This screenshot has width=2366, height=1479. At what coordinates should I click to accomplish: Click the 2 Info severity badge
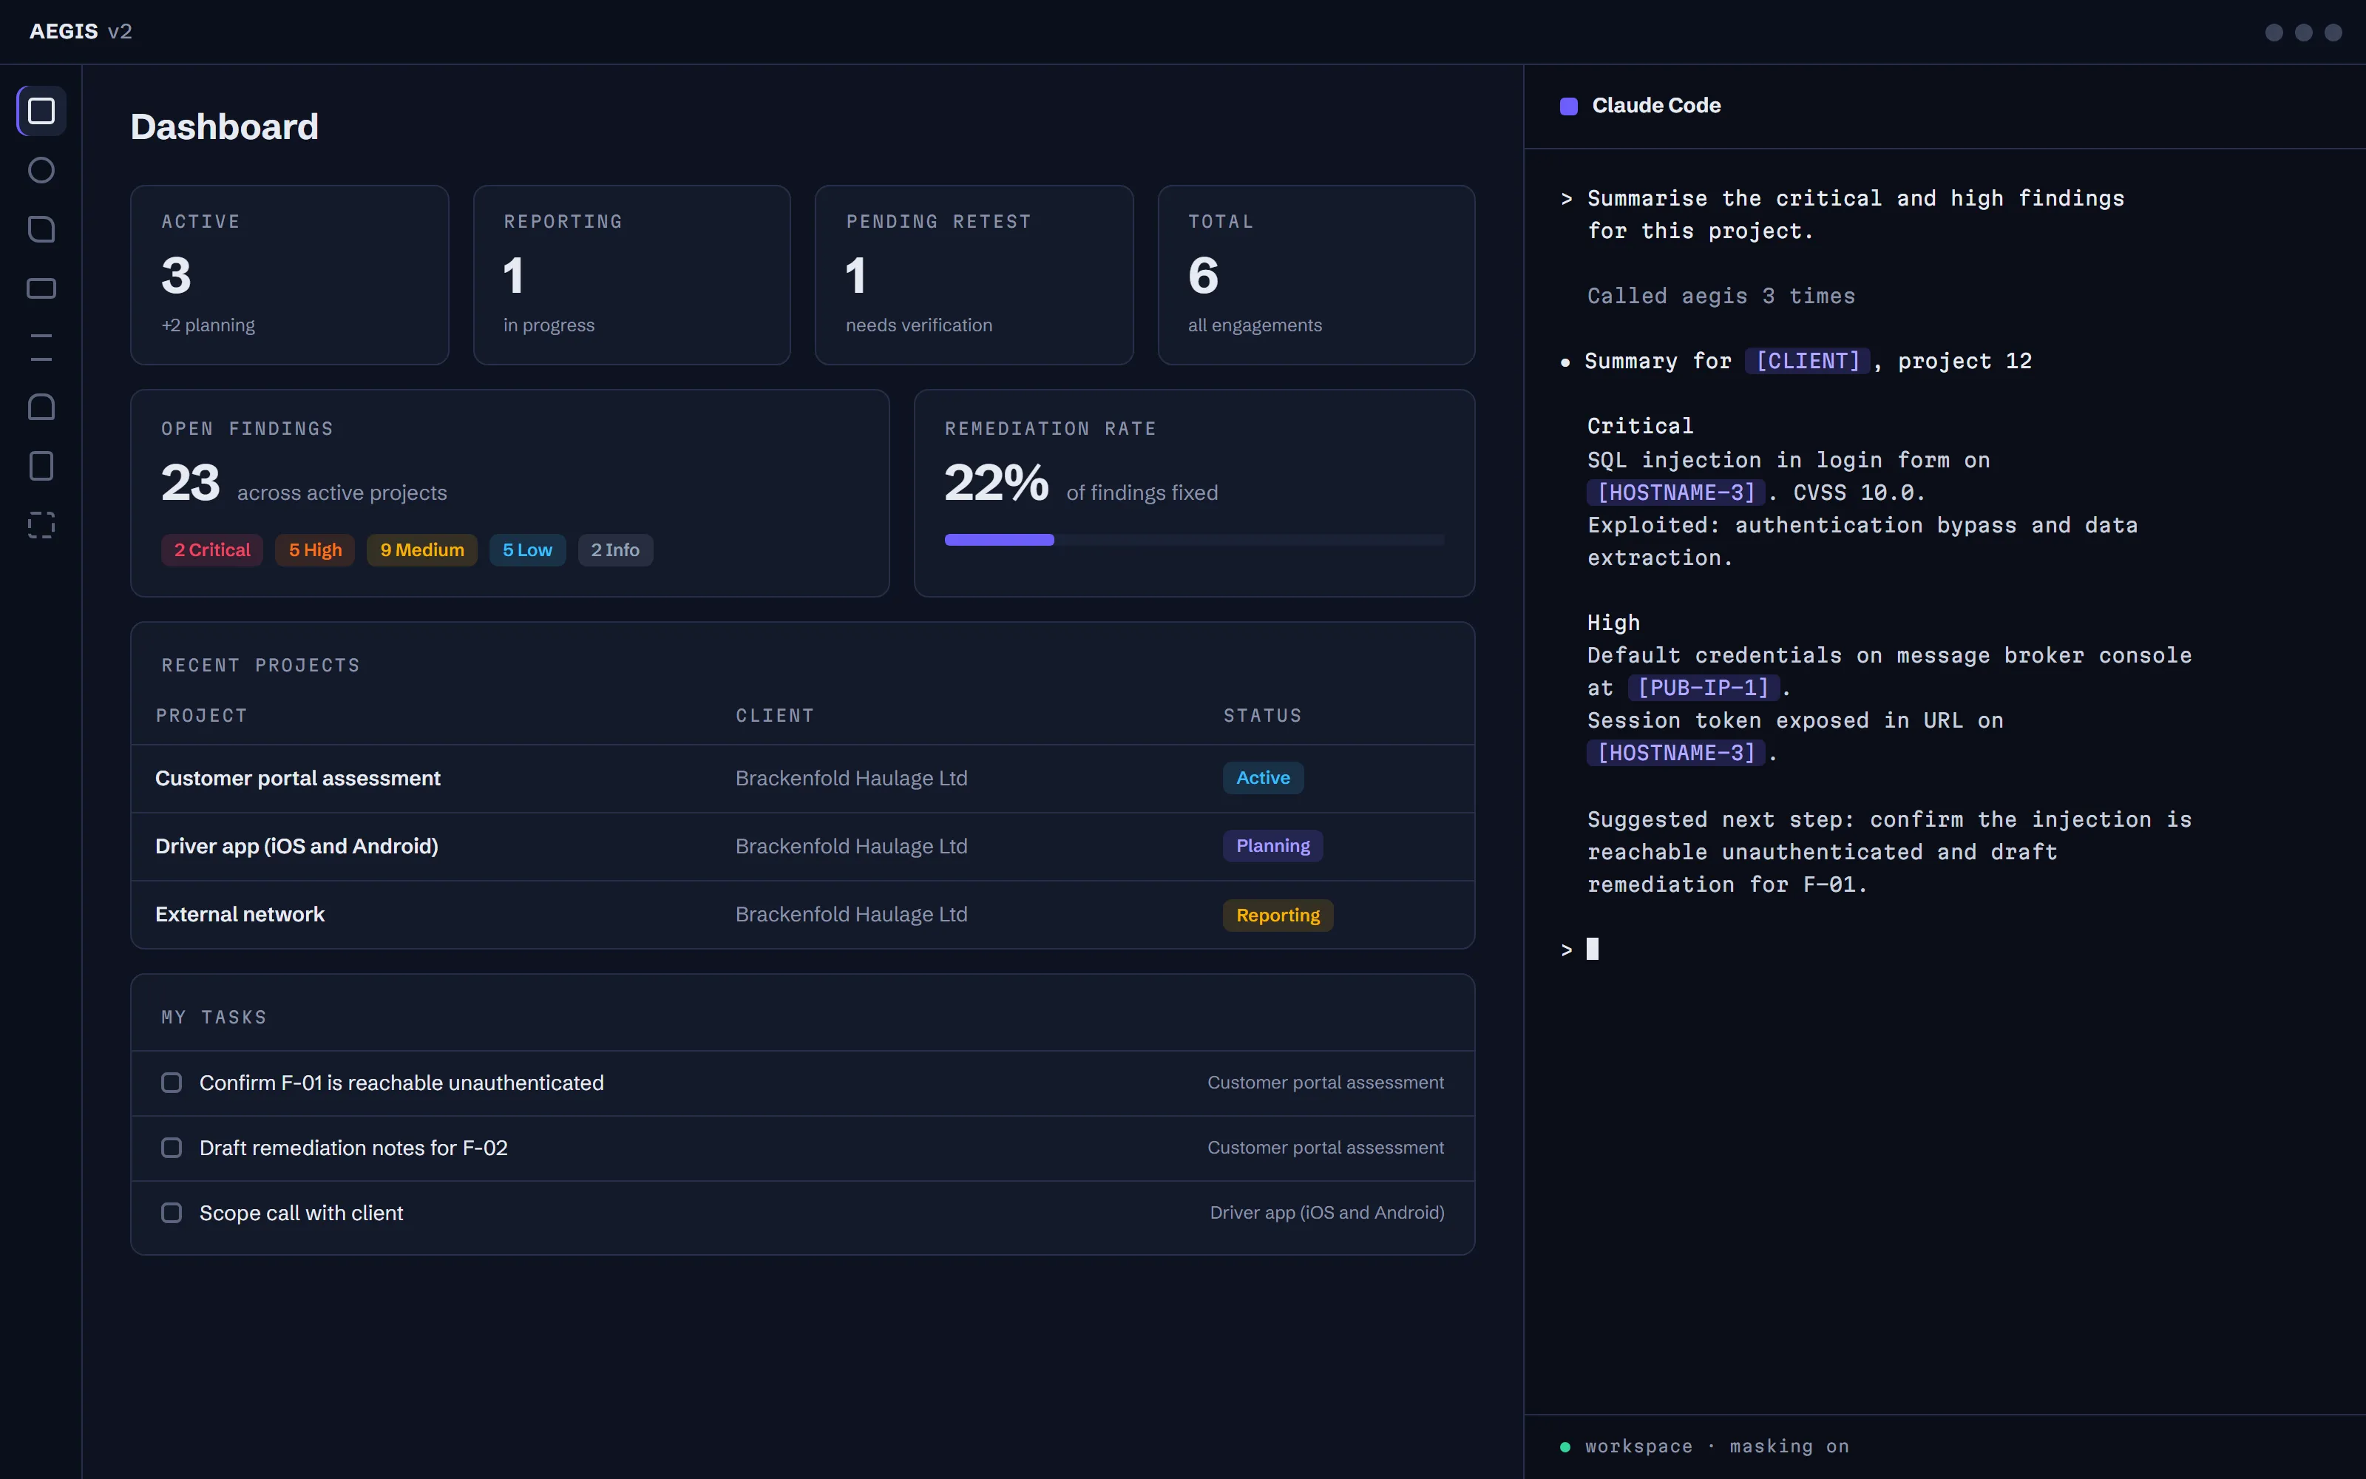point(615,549)
